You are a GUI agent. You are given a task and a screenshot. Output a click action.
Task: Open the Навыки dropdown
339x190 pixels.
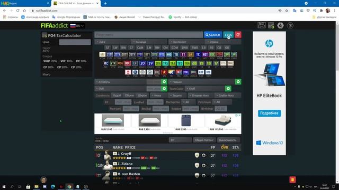(201, 82)
